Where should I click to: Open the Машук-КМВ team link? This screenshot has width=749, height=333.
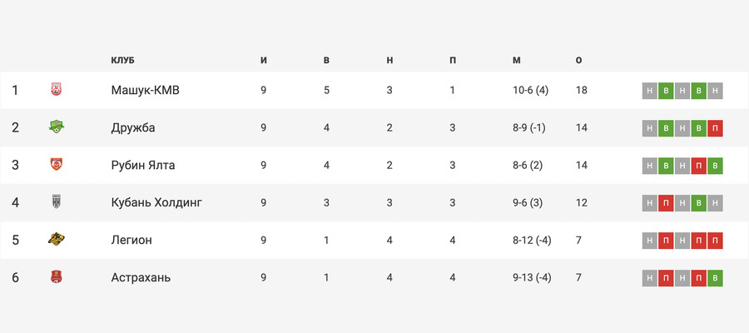click(x=145, y=90)
